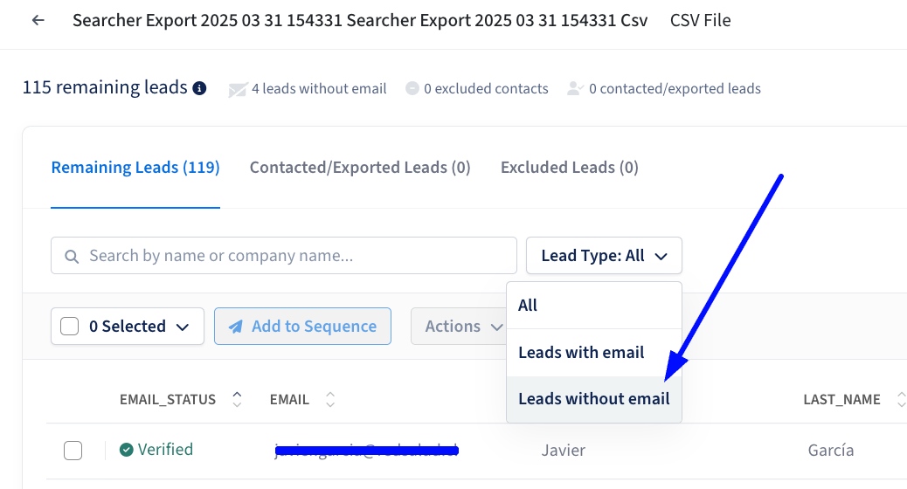Choose Leads without email option

point(594,399)
